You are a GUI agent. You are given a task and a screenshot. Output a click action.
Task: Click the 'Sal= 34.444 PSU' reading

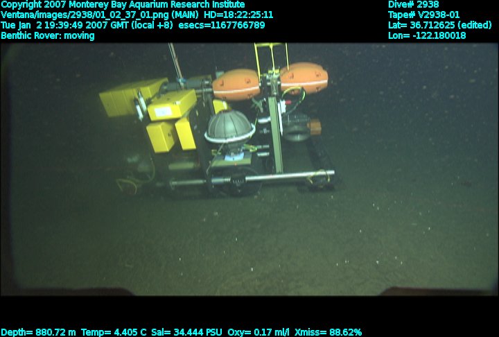[186, 333]
